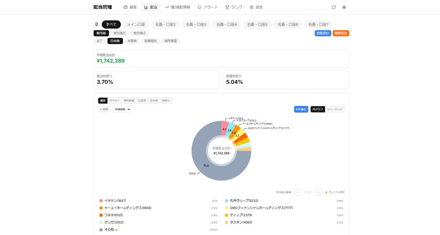
Task: Toggle the 降順 sort direction button
Action: point(104,109)
